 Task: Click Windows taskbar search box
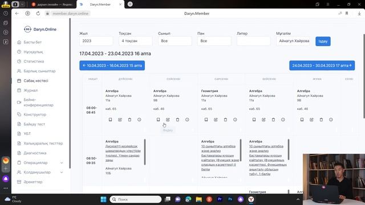(136, 199)
